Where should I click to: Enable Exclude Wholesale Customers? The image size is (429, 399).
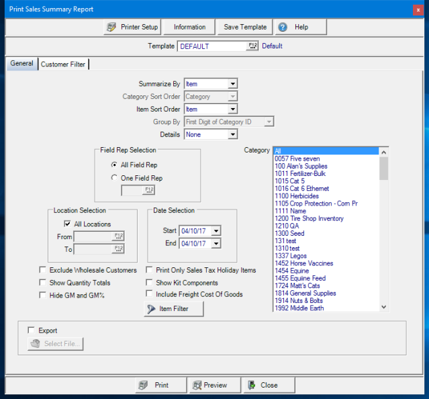tap(43, 271)
